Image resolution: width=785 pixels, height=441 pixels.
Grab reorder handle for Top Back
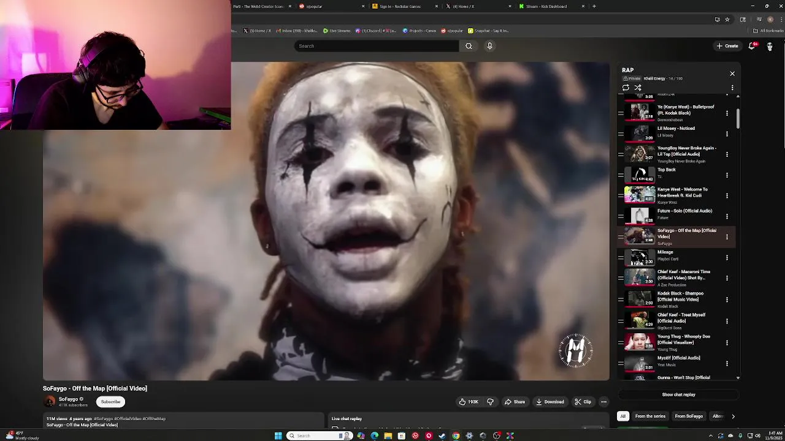click(x=620, y=175)
